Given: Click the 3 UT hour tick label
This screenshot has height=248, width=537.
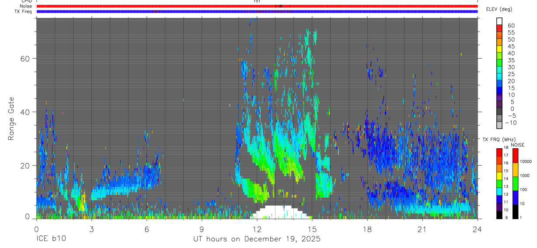Looking at the screenshot, I should pos(92,229).
